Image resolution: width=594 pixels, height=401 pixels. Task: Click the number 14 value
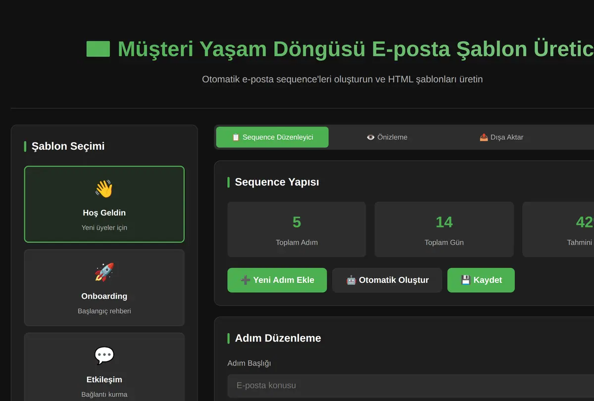444,222
